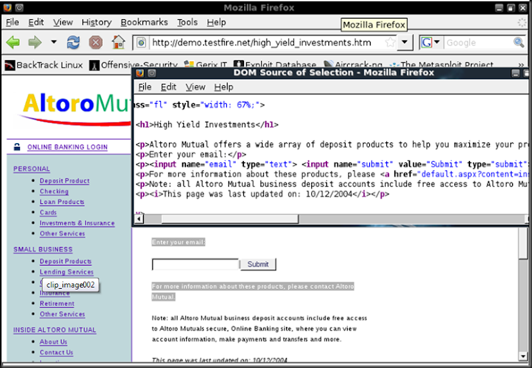Screen dimensions: 532x368
Task: Click Firefox icon in main title bar
Action: click(7, 7)
